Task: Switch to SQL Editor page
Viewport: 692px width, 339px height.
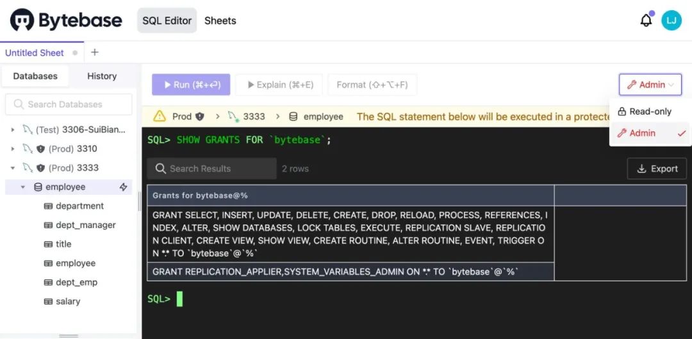Action: click(x=167, y=21)
